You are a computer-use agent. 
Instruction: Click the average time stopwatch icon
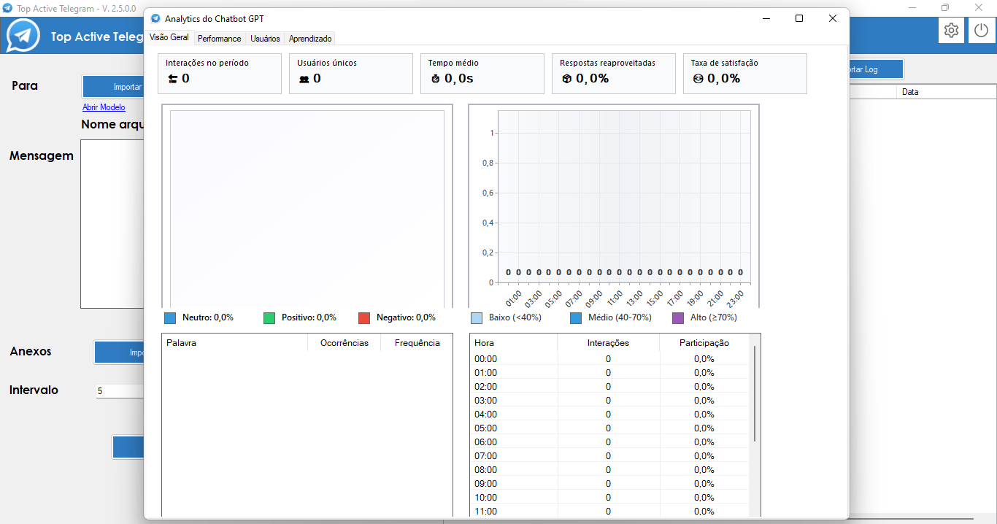pos(436,79)
